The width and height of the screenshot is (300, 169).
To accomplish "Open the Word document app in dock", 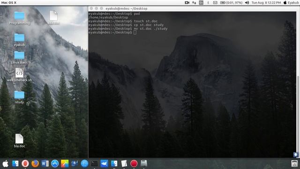I will pos(45,164).
